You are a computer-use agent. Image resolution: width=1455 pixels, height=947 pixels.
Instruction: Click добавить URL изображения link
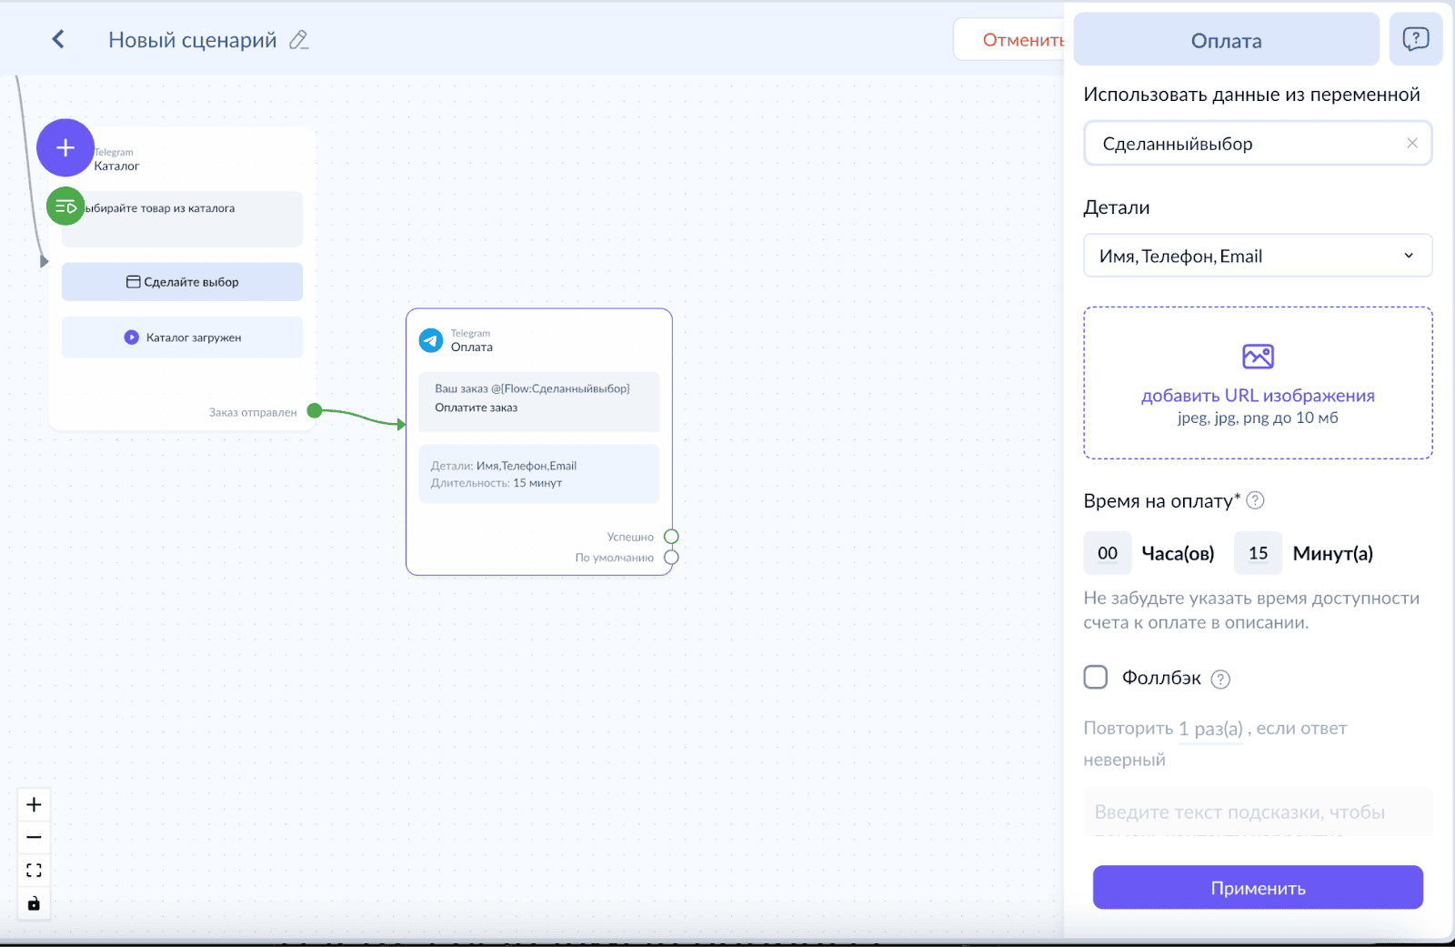(x=1258, y=395)
